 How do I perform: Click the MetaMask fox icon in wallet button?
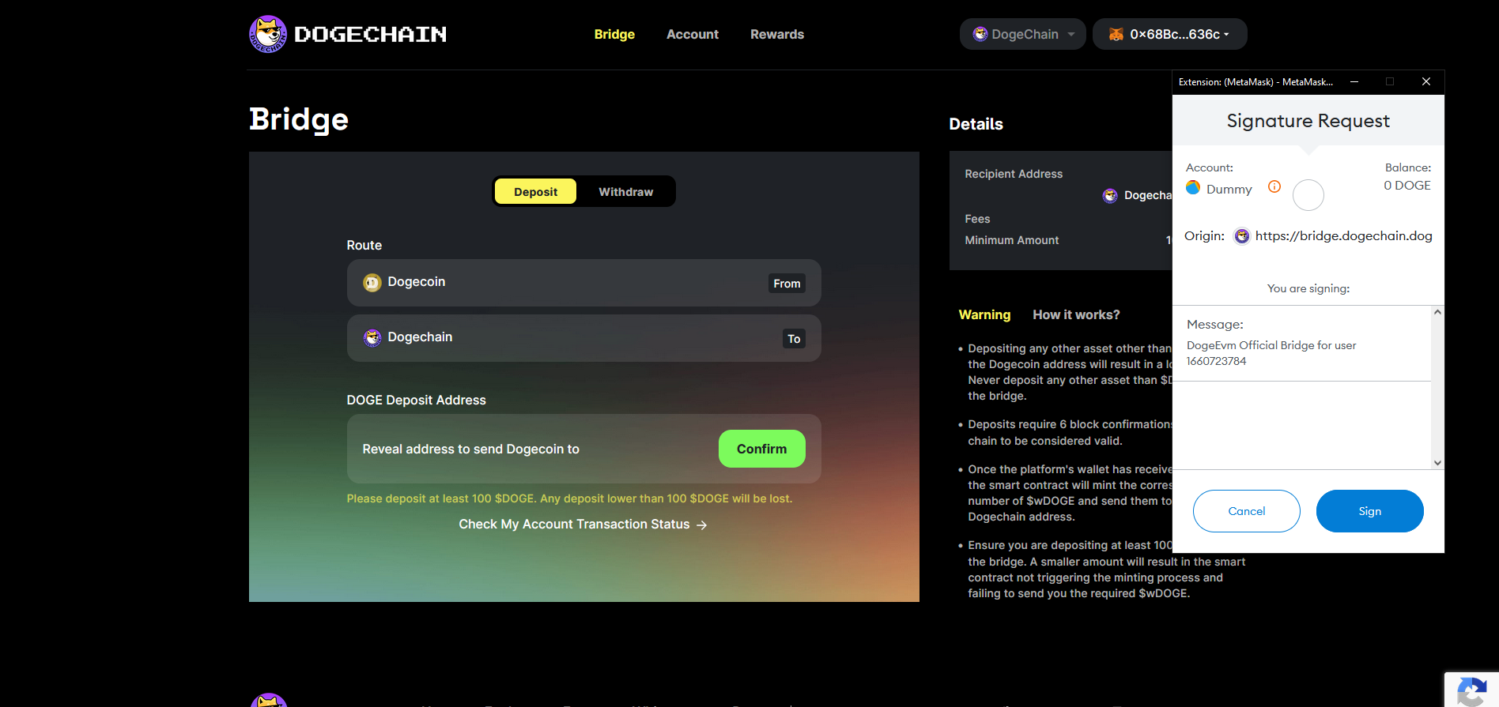[1116, 34]
